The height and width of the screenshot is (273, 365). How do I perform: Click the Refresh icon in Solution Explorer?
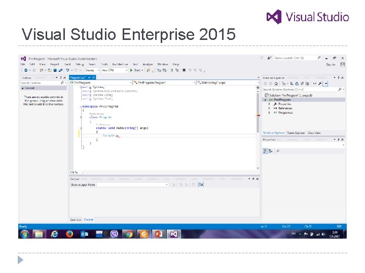297,83
